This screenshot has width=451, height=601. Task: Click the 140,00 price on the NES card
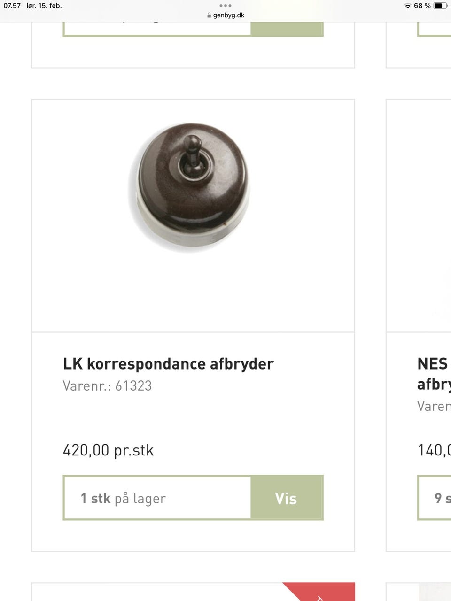point(434,450)
